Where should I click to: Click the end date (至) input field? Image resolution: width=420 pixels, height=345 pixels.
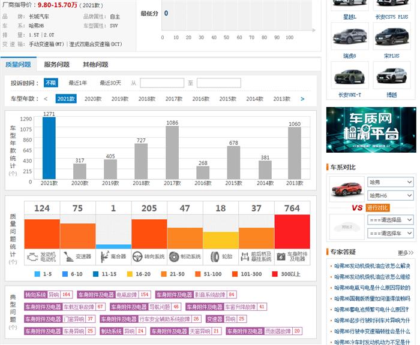pos(219,83)
